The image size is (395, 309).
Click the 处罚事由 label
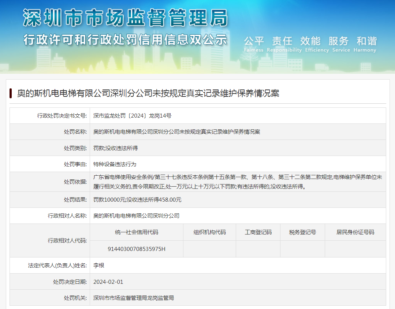point(75,164)
